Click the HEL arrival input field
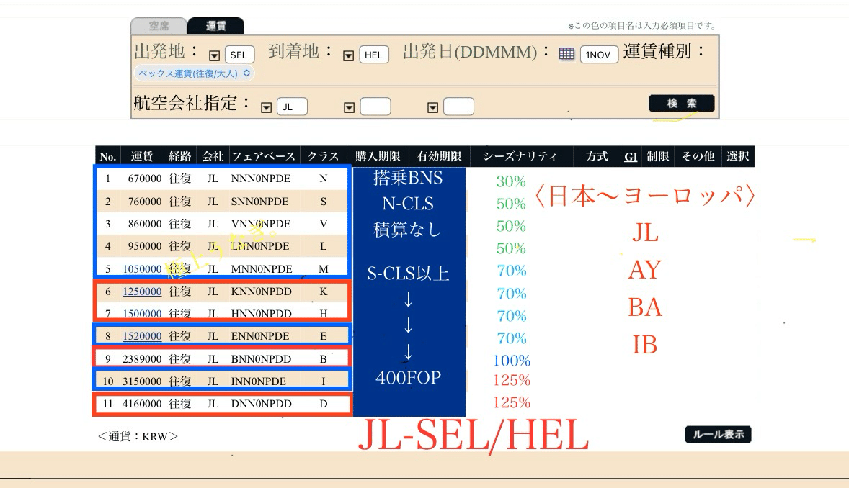The height and width of the screenshot is (488, 849). (x=373, y=55)
